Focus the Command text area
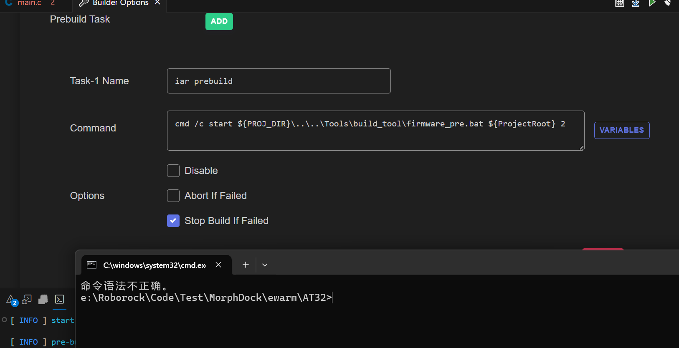Viewport: 679px width, 348px height. [375, 131]
